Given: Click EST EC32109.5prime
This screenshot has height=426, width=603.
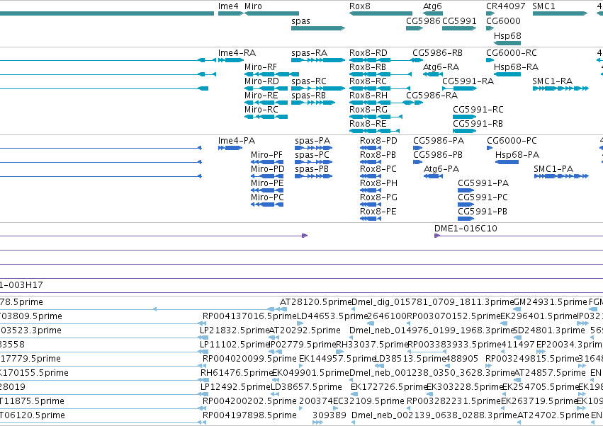Looking at the screenshot, I should point(368,401).
